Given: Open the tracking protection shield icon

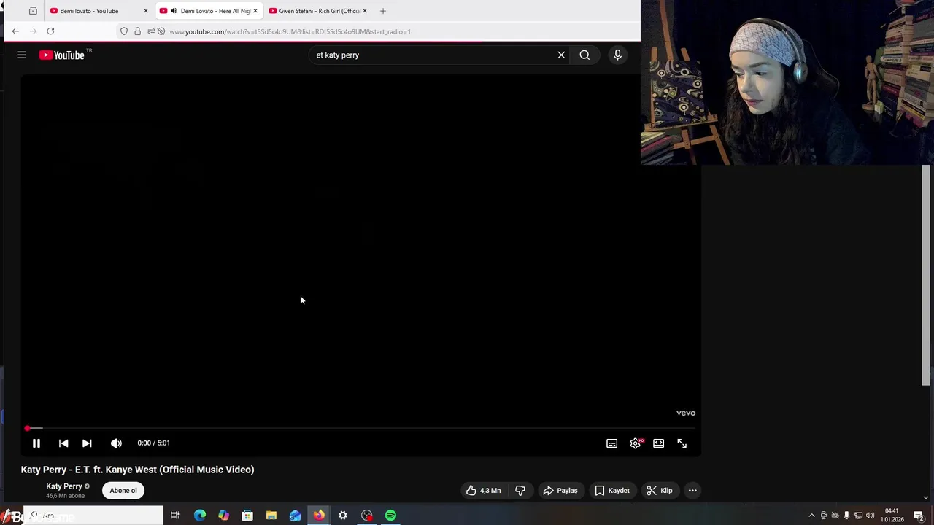Looking at the screenshot, I should (124, 31).
